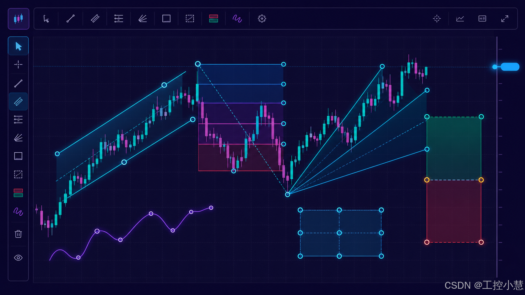Viewport: 525px width, 295px height.
Task: Click the channel lower-left anchor at channel start
Action: click(57, 154)
